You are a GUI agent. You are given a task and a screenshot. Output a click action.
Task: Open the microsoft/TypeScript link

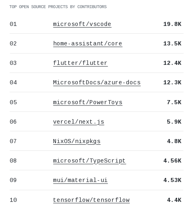pos(90,161)
